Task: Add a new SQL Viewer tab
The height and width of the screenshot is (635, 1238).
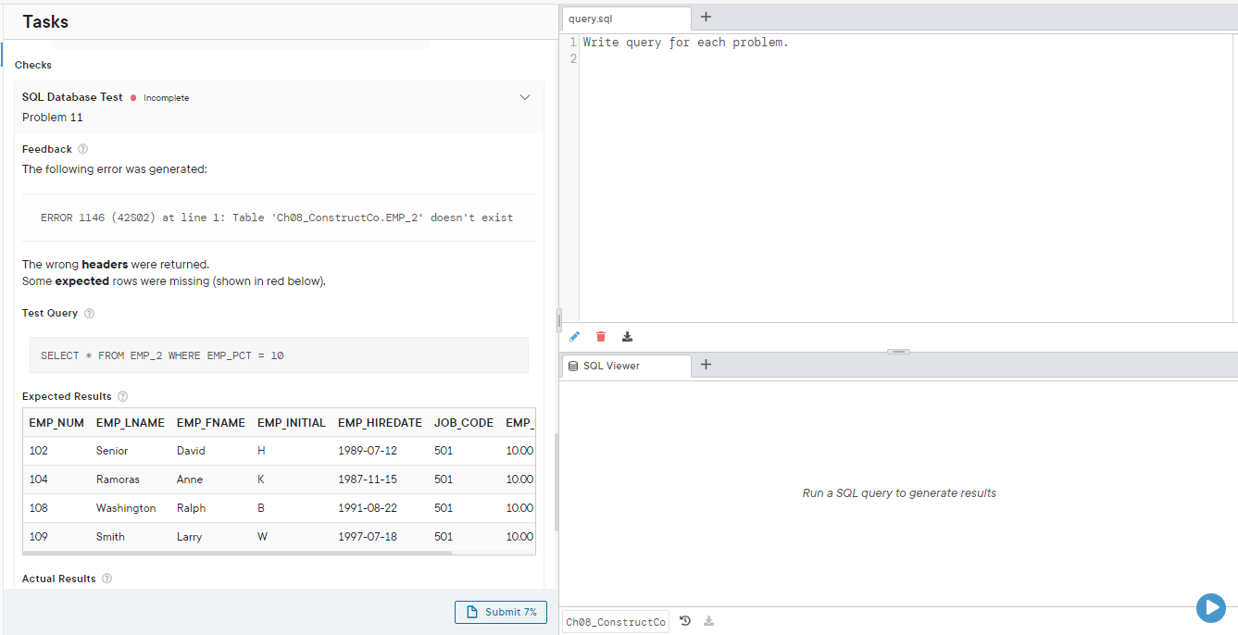Action: (706, 365)
